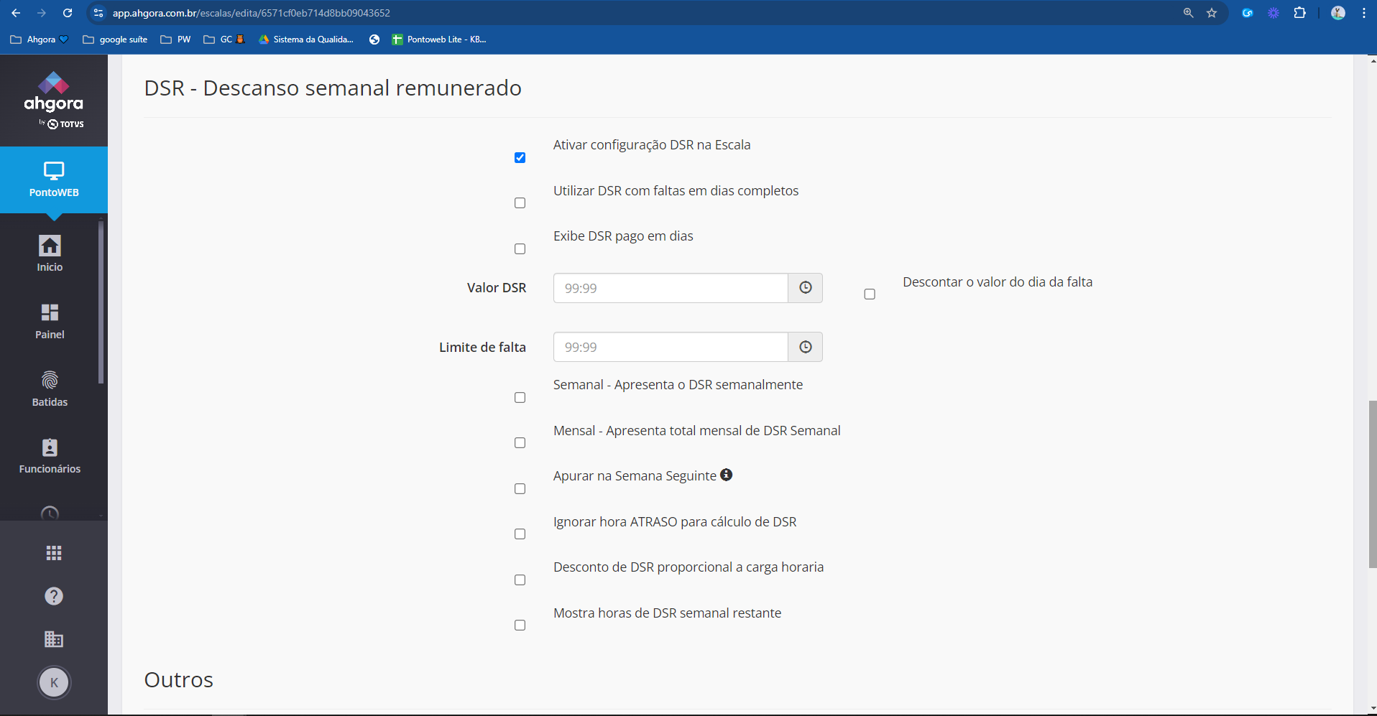Open Pontoweb Lite - KB bookmark
Image resolution: width=1377 pixels, height=716 pixels.
coord(439,39)
